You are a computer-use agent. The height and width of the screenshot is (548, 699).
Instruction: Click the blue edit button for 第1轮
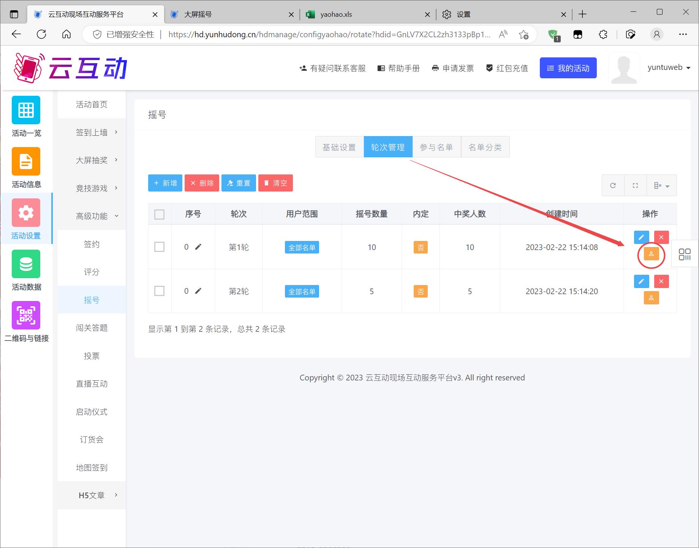coord(641,237)
